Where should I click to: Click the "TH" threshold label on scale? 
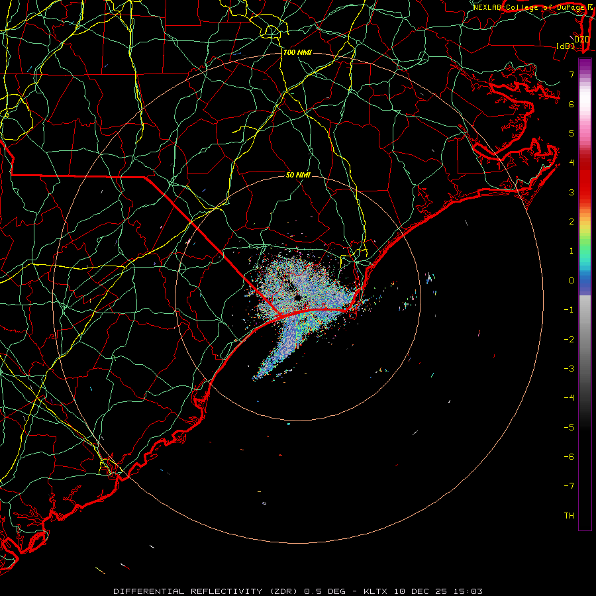point(569,516)
